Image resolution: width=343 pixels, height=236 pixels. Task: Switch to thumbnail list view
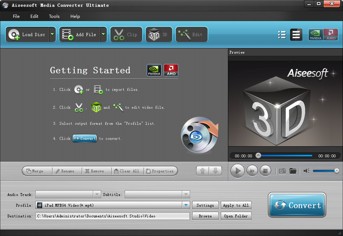(x=282, y=35)
